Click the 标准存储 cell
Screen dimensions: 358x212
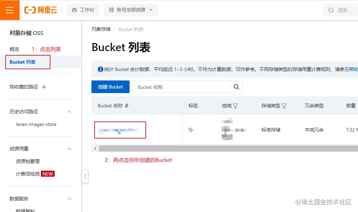271,130
